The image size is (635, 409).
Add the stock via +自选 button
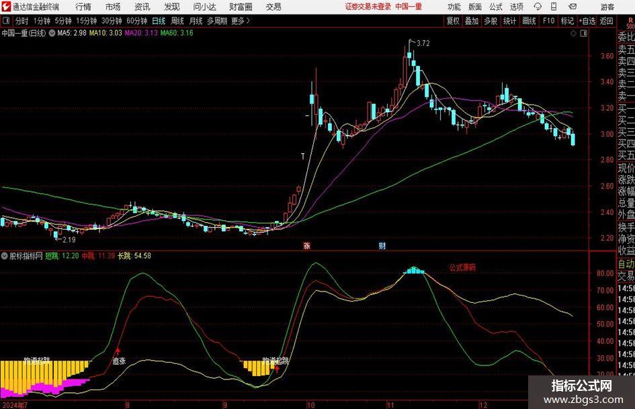(587, 21)
